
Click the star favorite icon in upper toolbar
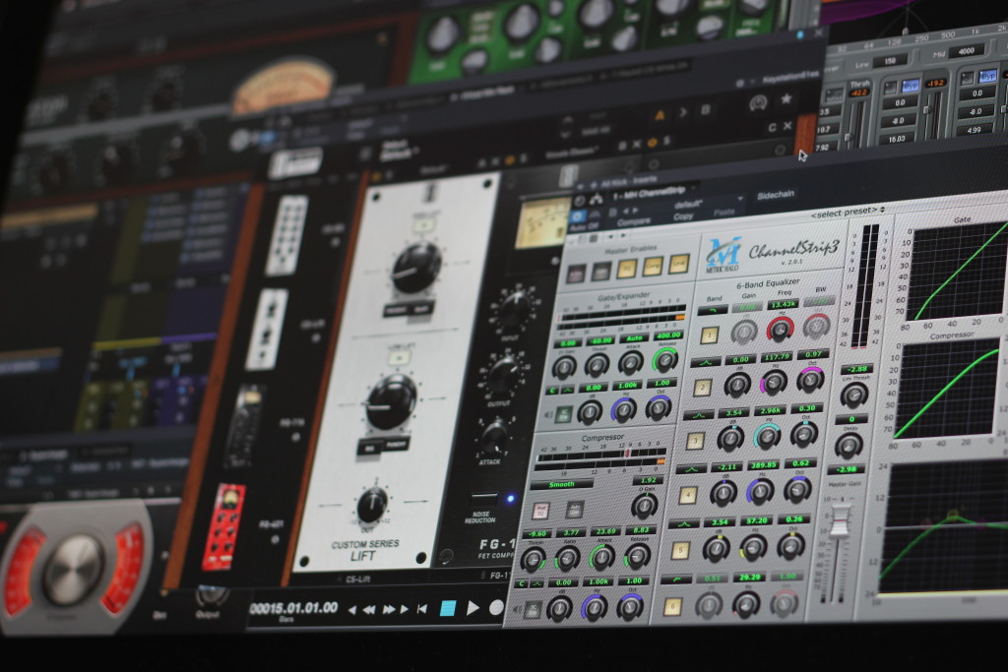(x=786, y=98)
